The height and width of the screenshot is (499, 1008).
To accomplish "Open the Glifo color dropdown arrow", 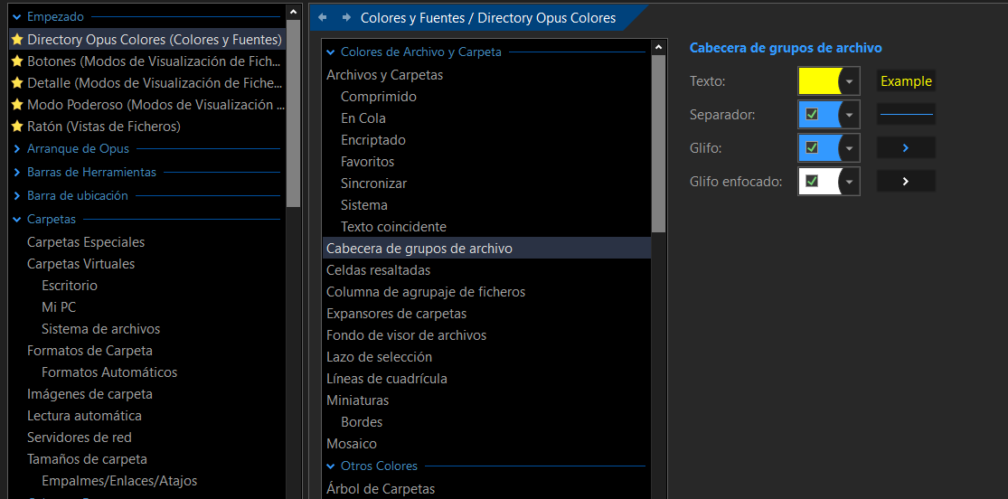I will (850, 148).
